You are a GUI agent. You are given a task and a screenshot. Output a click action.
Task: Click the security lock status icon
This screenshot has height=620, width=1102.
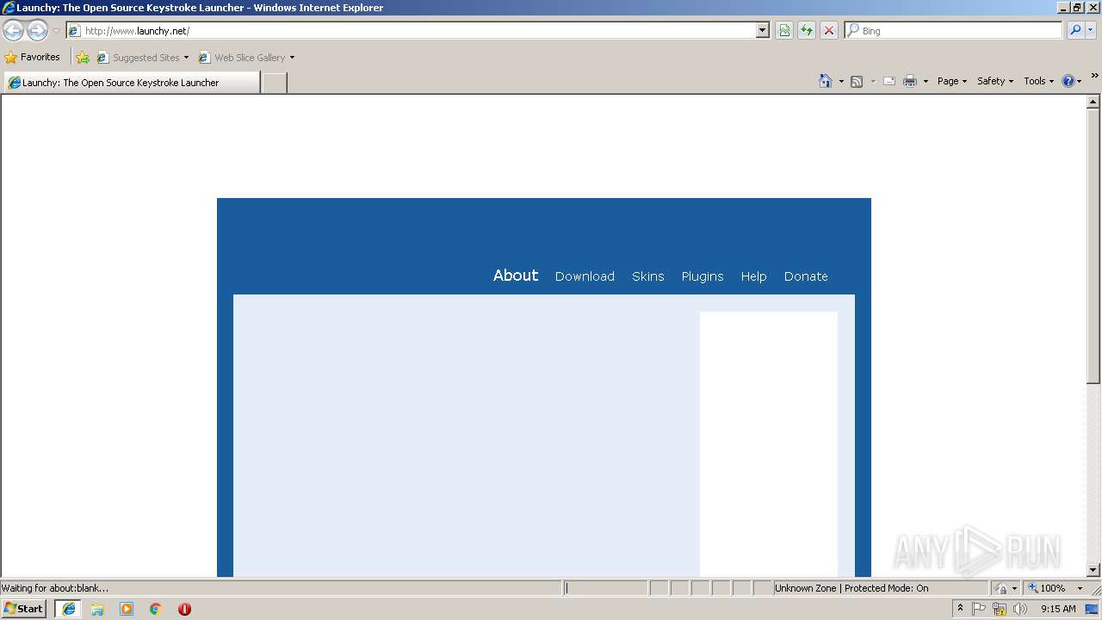pos(1001,588)
